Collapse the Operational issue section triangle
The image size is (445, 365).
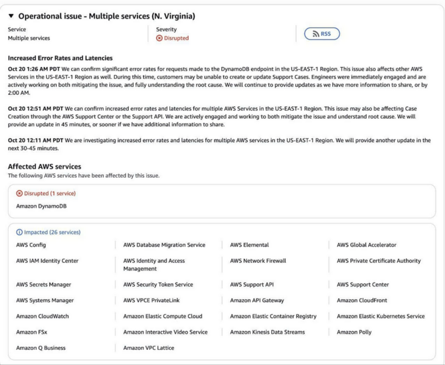click(11, 16)
